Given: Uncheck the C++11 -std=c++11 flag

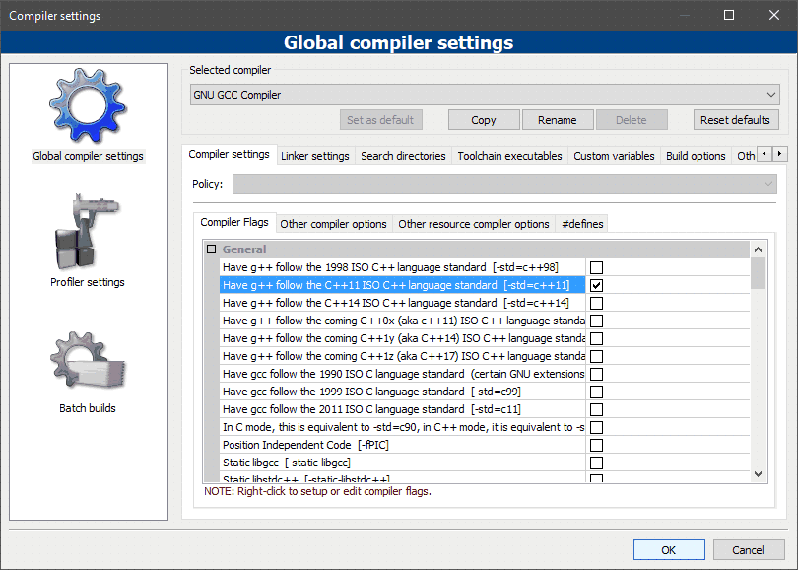Looking at the screenshot, I should (x=596, y=285).
